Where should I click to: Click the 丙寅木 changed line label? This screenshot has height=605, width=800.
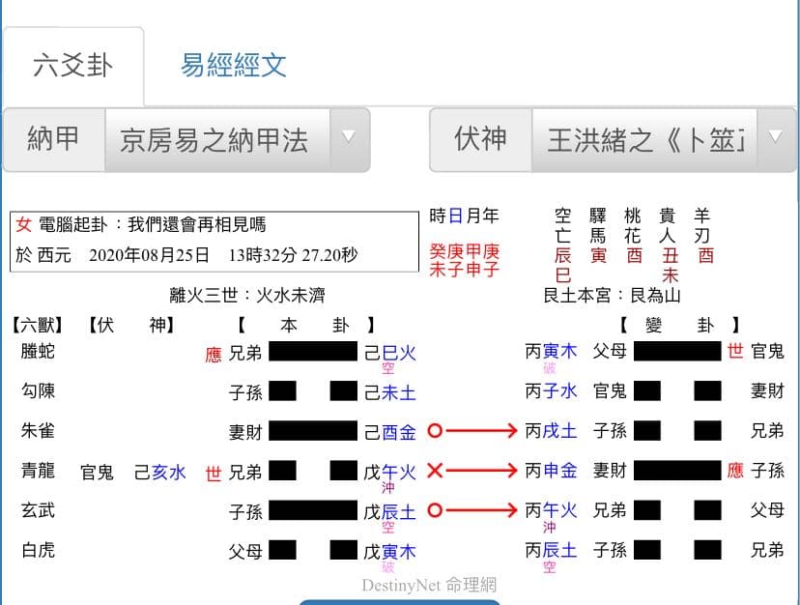pos(551,351)
